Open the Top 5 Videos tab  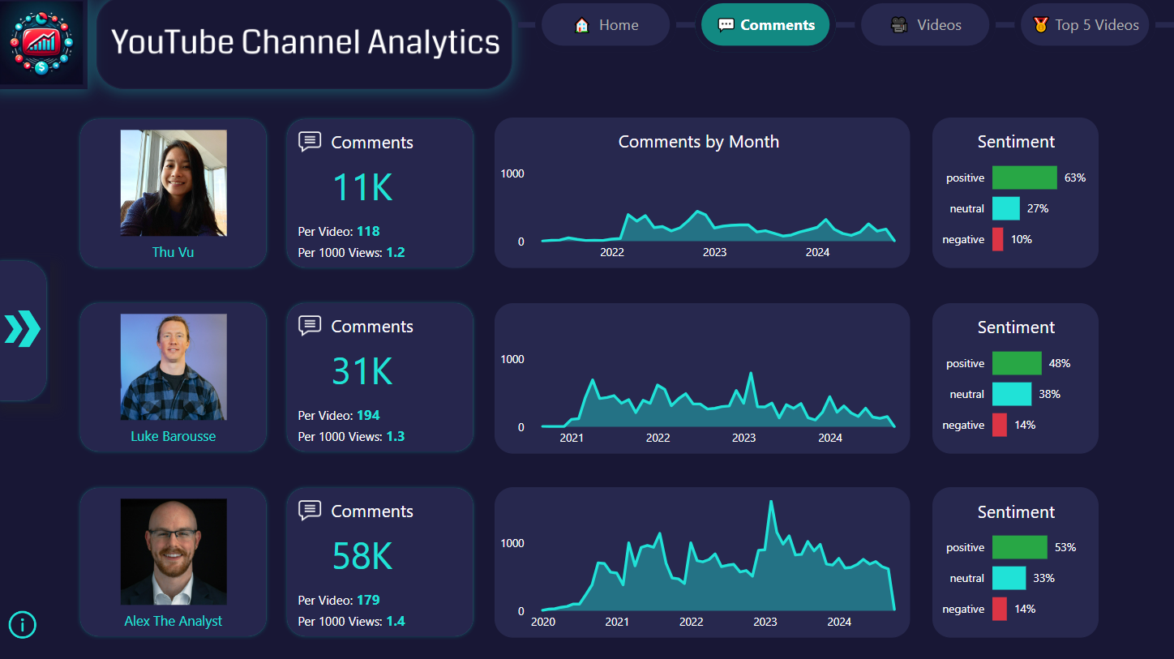1085,25
